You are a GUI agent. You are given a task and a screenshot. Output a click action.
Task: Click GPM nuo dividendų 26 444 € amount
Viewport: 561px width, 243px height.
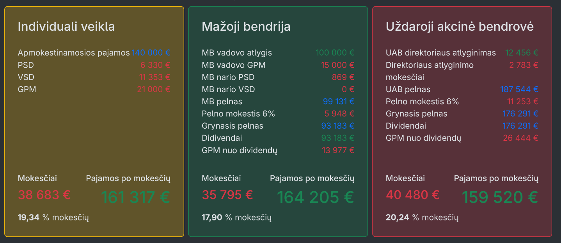coord(521,138)
